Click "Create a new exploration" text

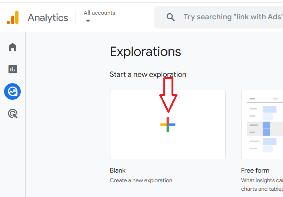tap(141, 180)
